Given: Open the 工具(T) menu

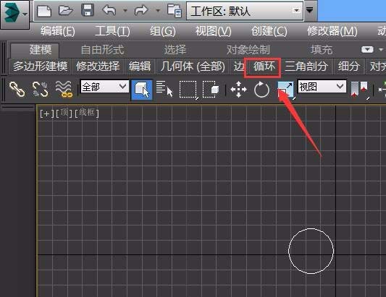Looking at the screenshot, I should (x=112, y=31).
